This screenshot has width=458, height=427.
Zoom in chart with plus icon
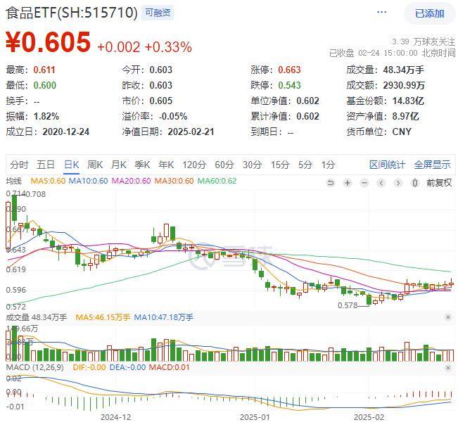[x=348, y=183]
